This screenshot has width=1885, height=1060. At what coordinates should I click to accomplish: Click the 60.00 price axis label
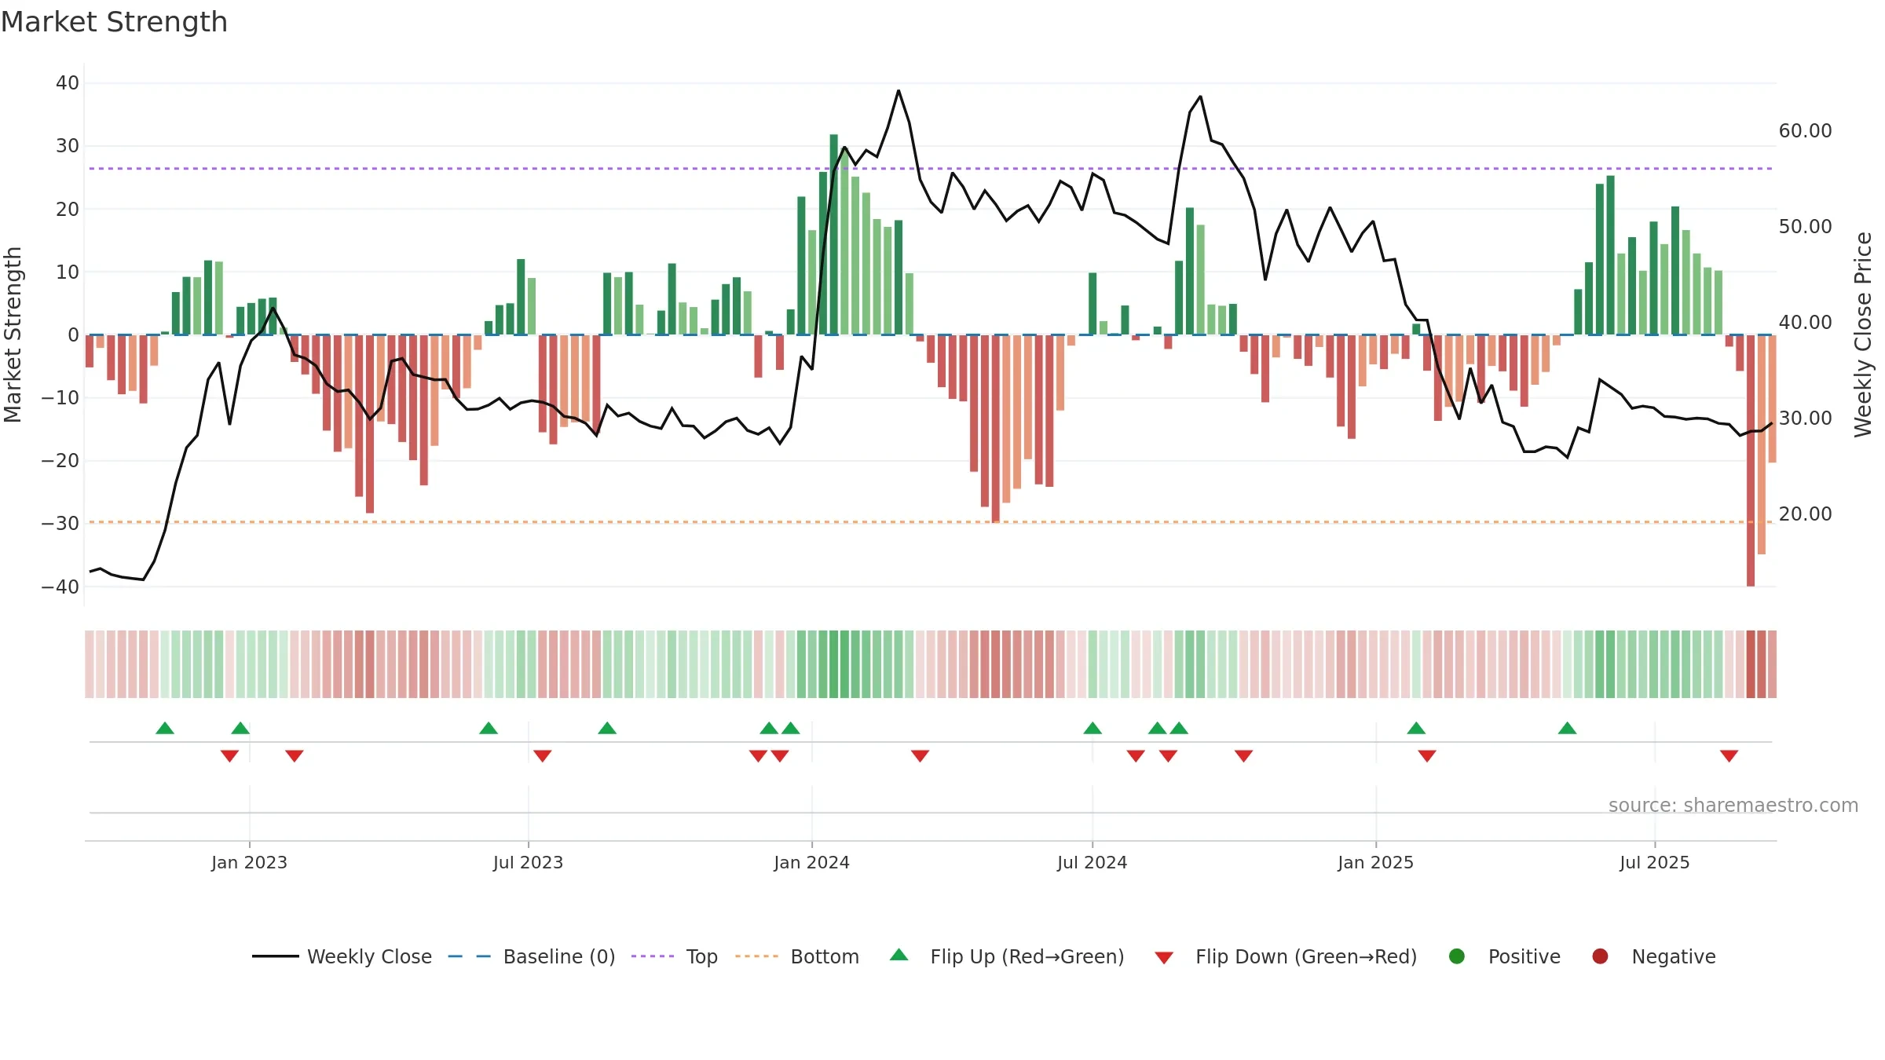tap(1805, 131)
